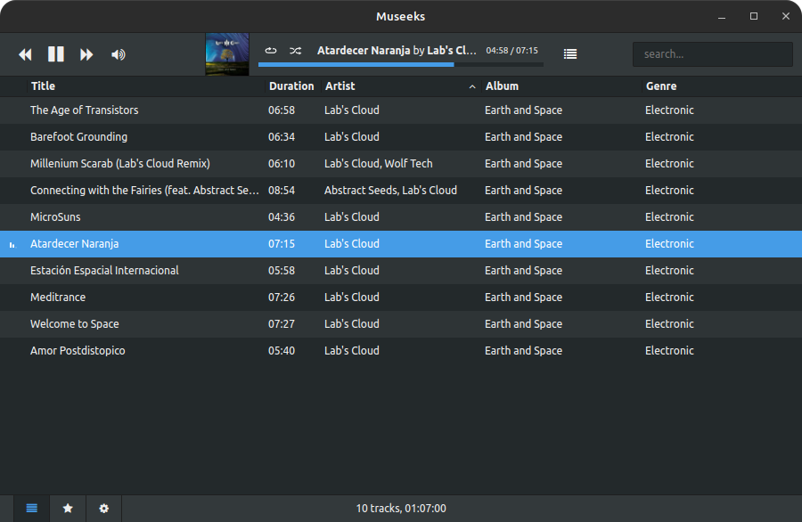
Task: Sort tracks by Album column header
Action: pos(502,86)
